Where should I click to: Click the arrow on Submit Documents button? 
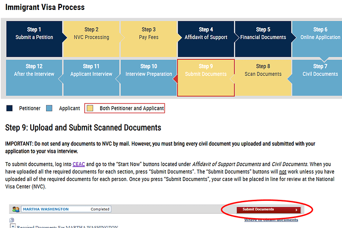296,210
